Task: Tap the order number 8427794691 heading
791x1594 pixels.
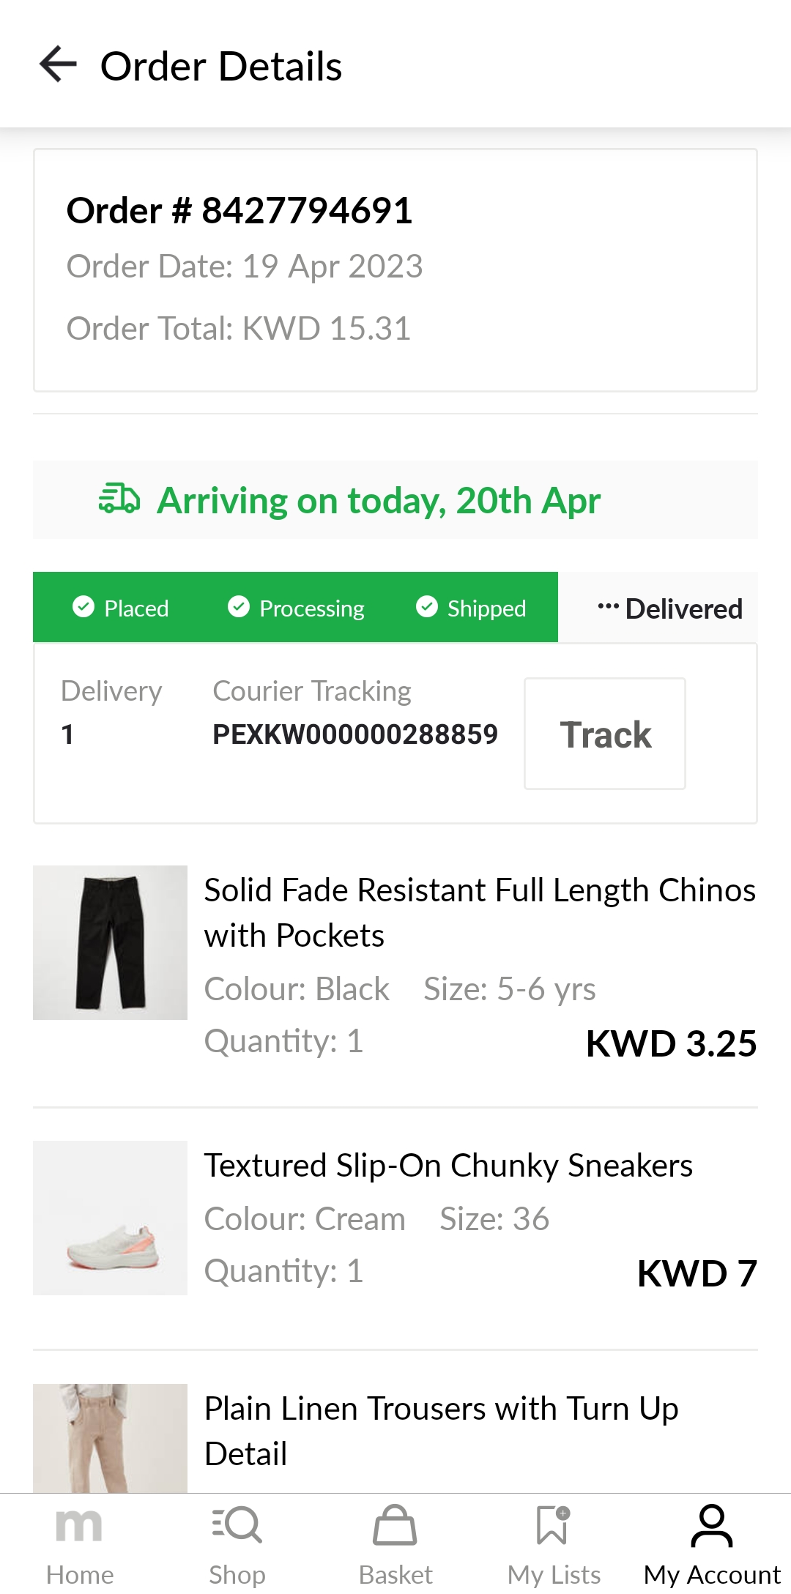Action: [x=239, y=211]
